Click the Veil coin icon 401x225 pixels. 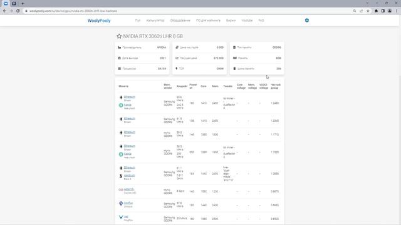pyautogui.click(x=121, y=217)
